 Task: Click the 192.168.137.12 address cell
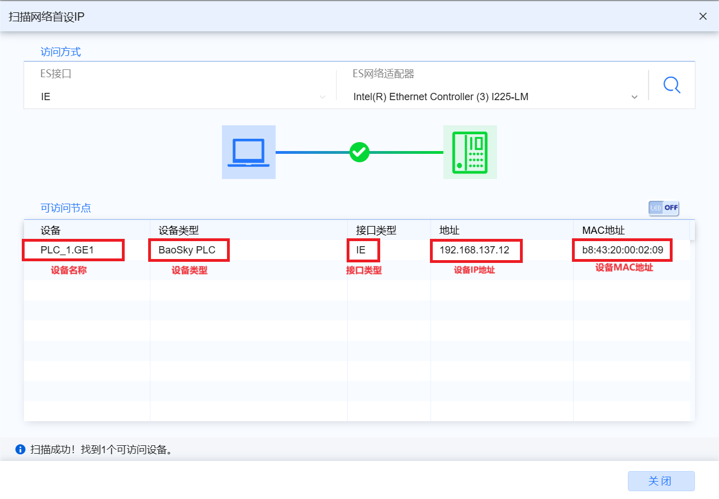pos(475,250)
